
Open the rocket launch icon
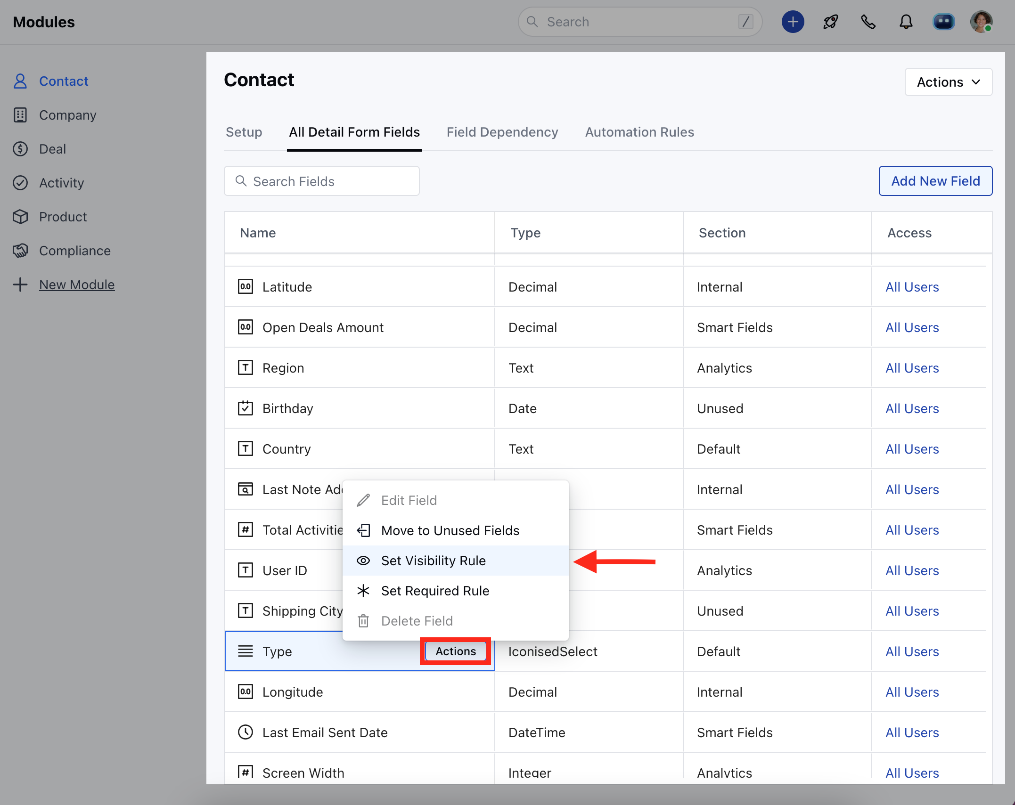(x=830, y=22)
